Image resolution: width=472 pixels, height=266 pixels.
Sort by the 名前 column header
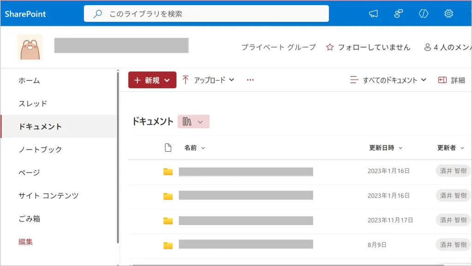click(191, 148)
